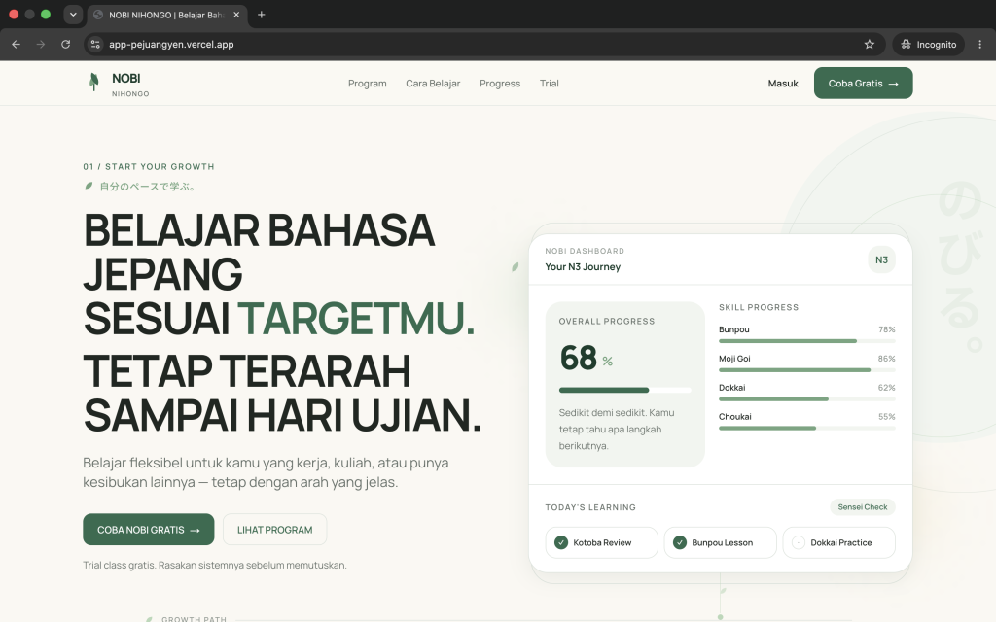Reload the page
996x622 pixels.
pos(65,45)
